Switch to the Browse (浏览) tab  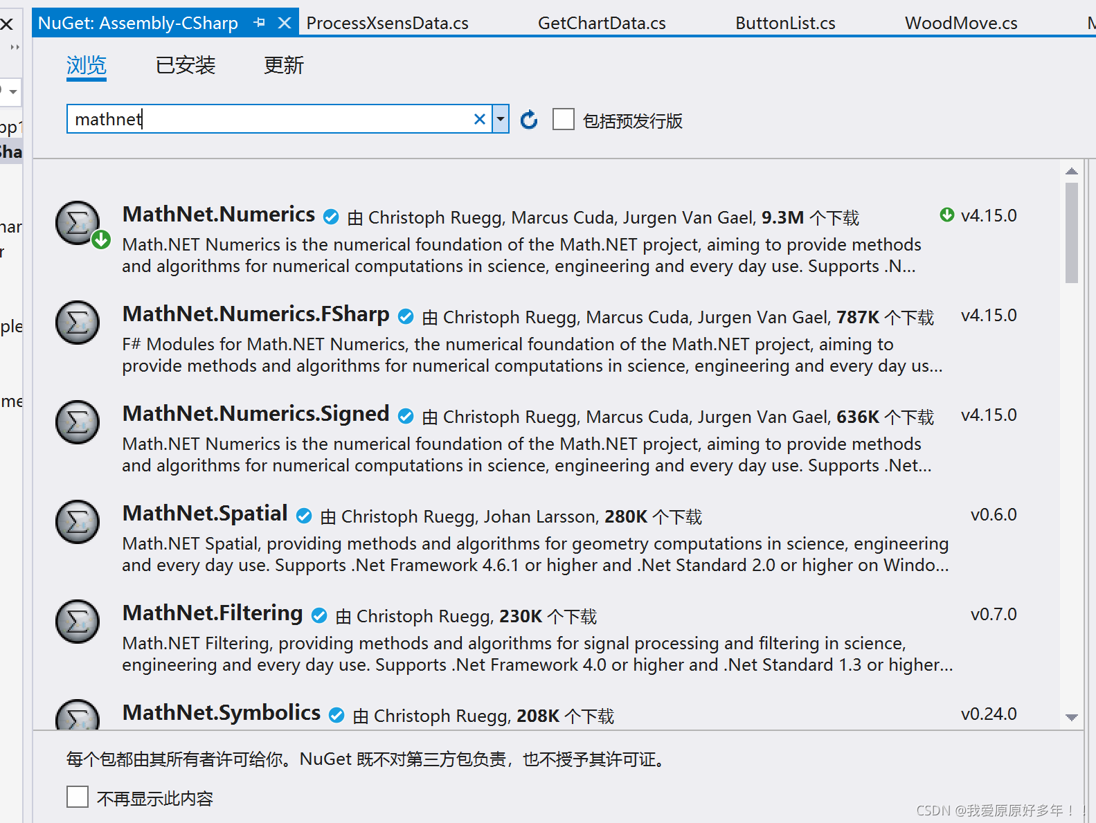(87, 65)
